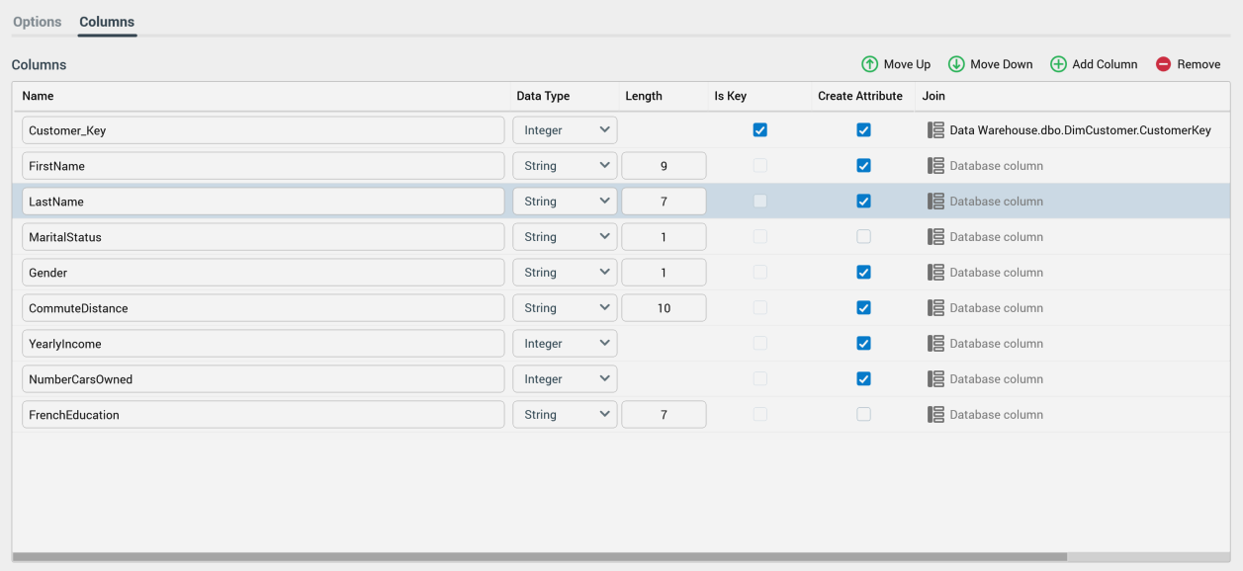This screenshot has height=571, width=1243.
Task: Click the green Add Column plus icon
Action: [x=1058, y=64]
